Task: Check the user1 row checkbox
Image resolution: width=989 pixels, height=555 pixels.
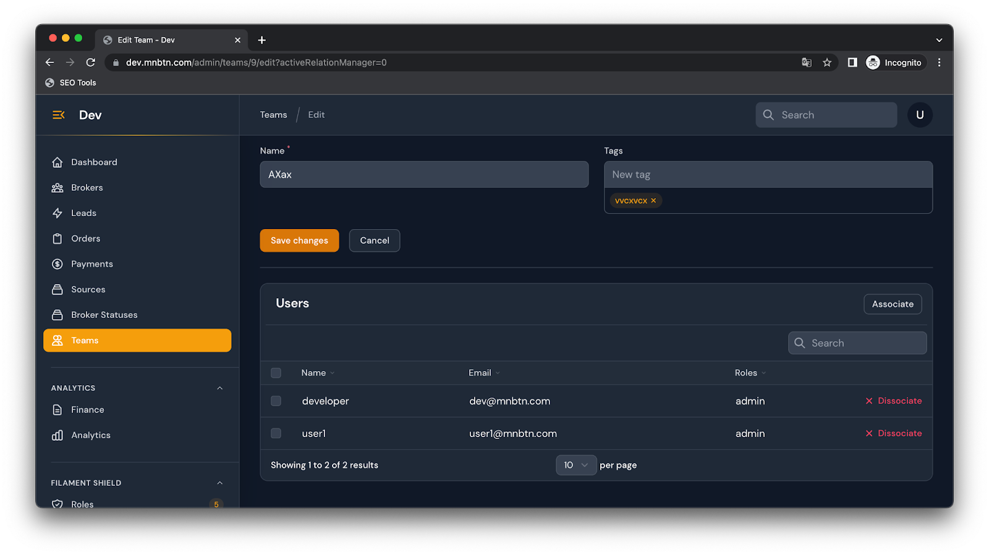Action: (x=276, y=433)
